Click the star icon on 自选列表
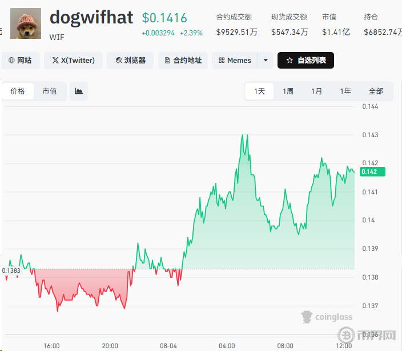 290,60
